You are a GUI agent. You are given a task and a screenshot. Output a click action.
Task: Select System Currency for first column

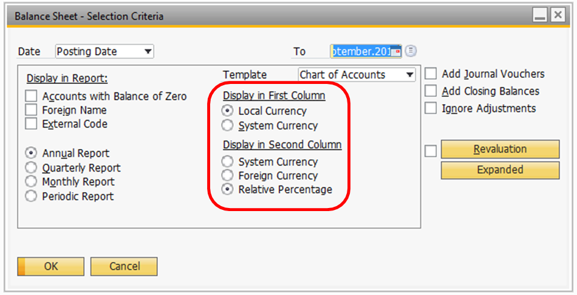[x=227, y=126]
